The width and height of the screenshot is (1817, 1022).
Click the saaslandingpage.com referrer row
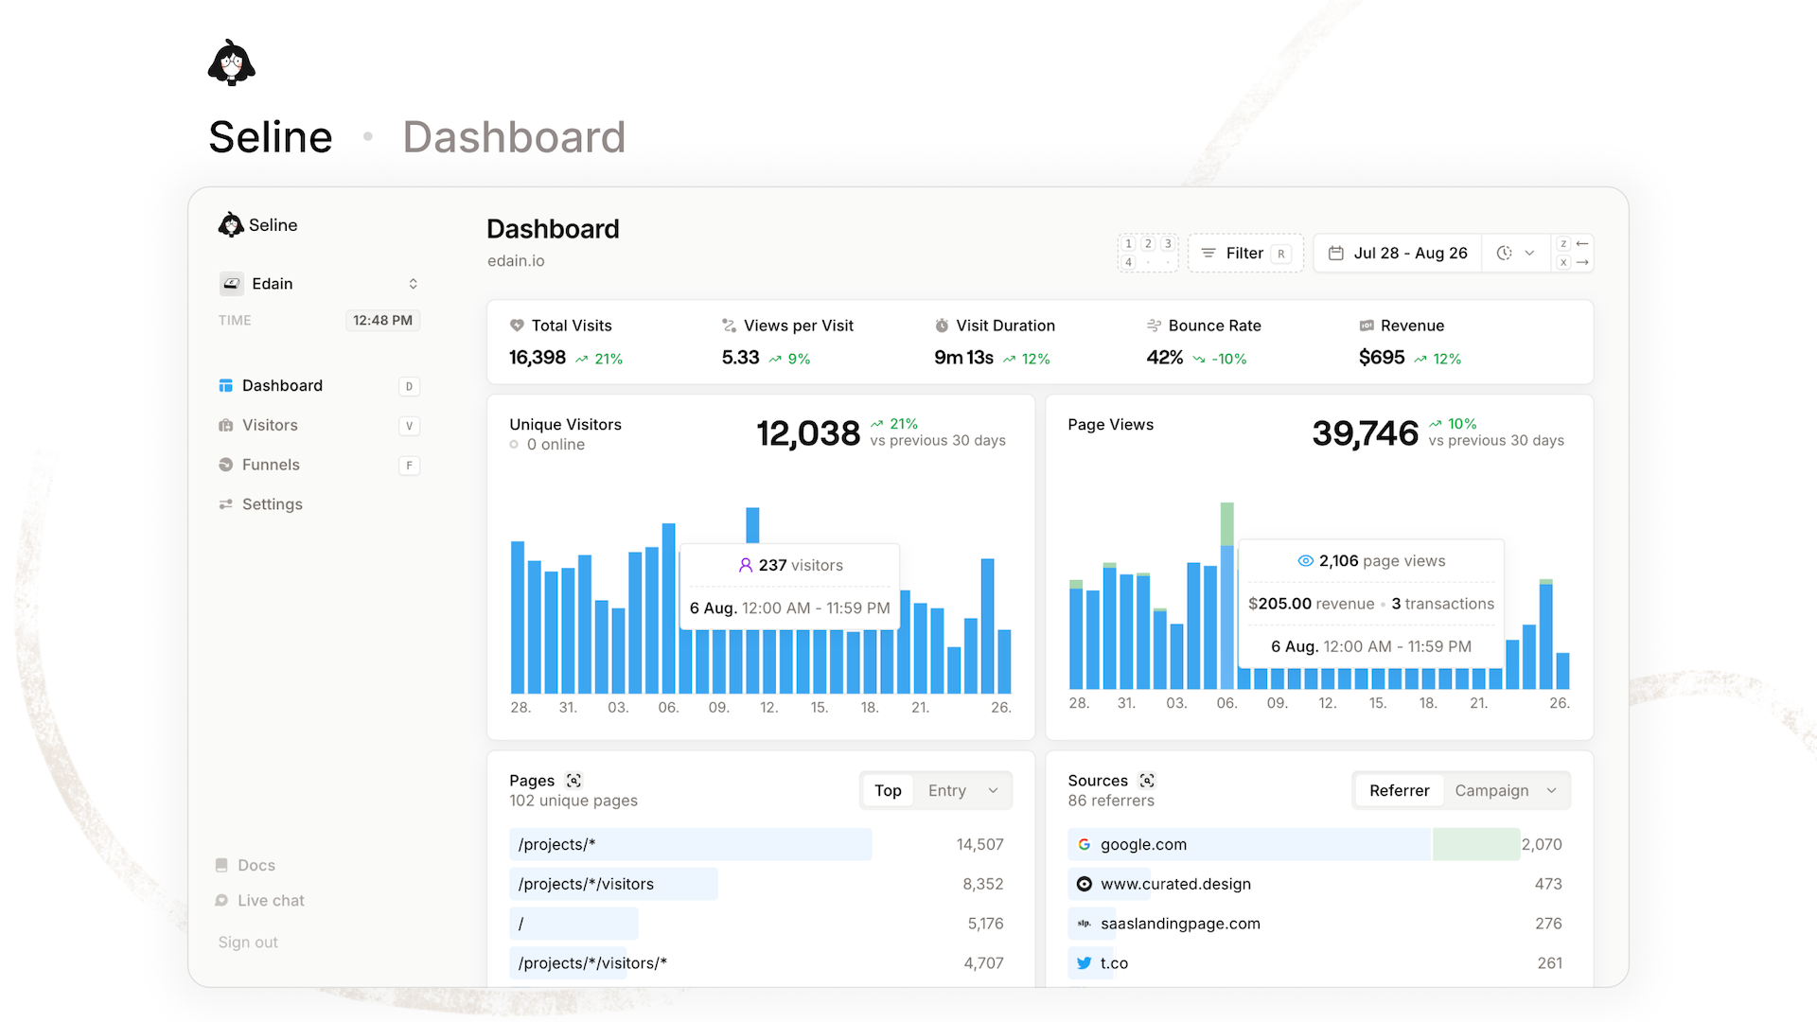point(1318,925)
